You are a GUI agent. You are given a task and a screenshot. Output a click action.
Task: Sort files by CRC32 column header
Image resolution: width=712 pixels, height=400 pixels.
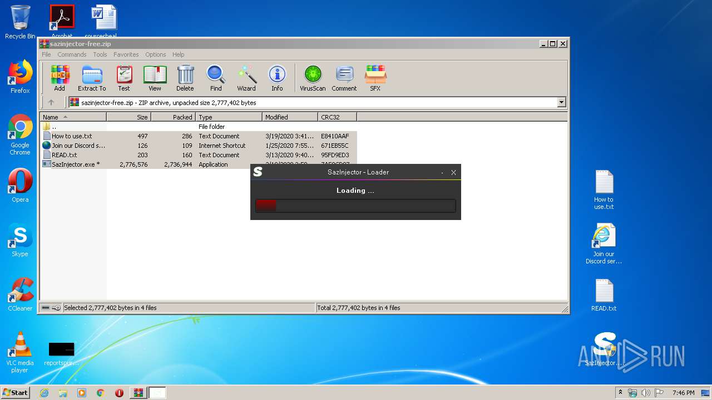tap(338, 117)
